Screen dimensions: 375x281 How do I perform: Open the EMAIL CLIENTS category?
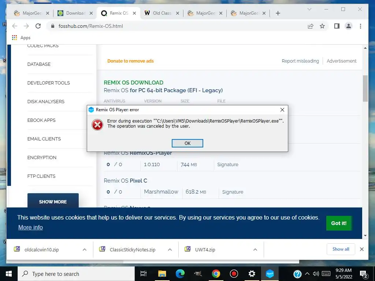click(44, 139)
